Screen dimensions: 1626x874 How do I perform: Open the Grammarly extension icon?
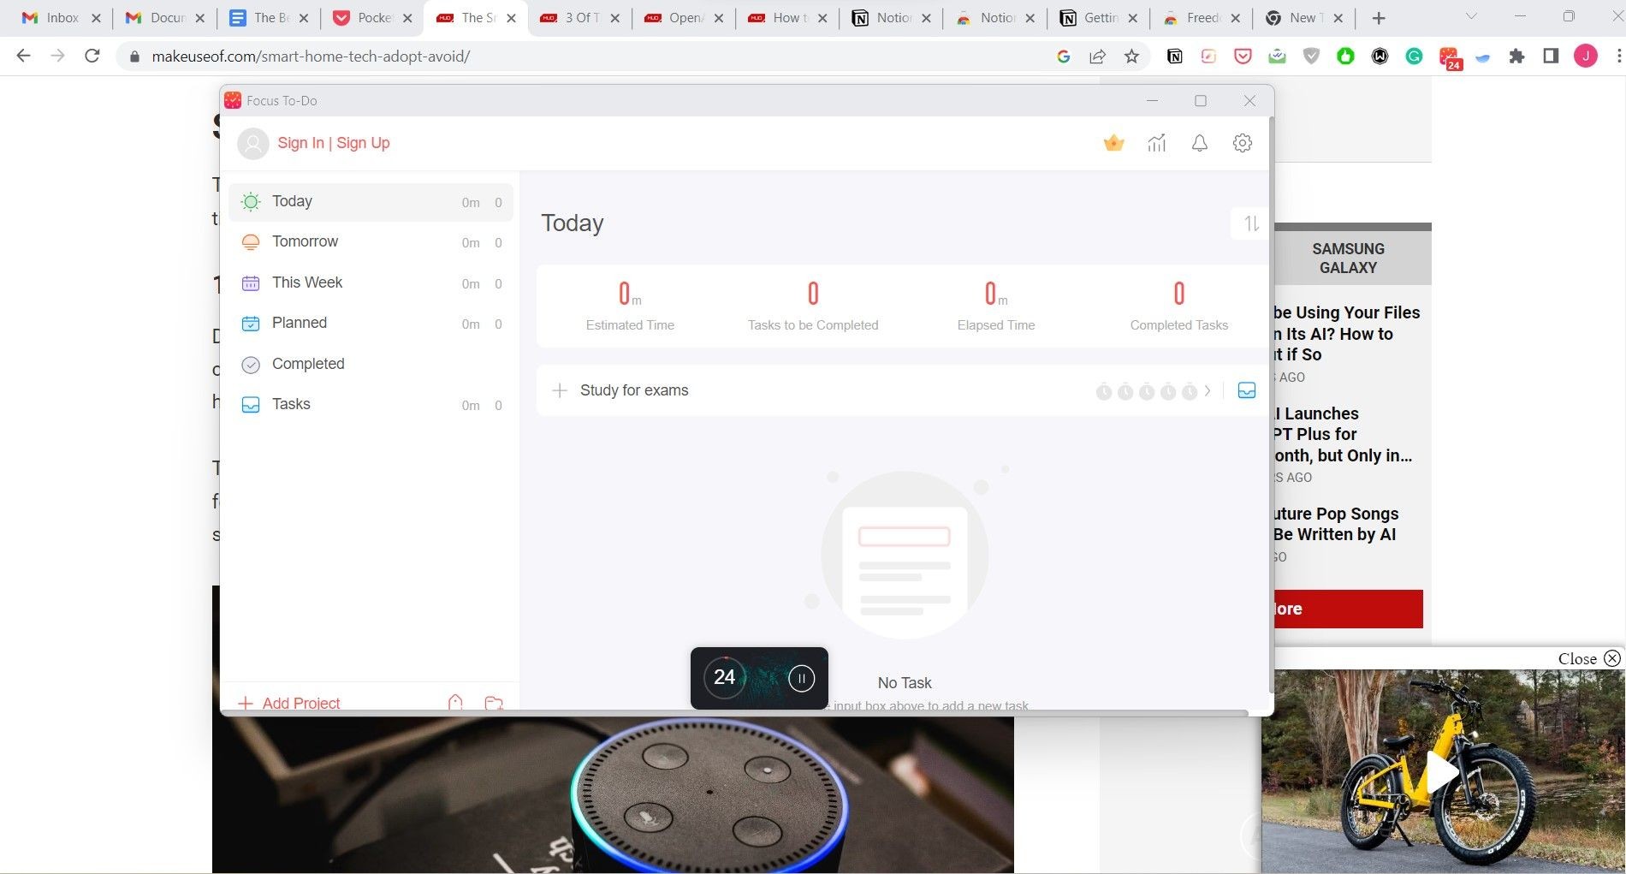tap(1414, 56)
